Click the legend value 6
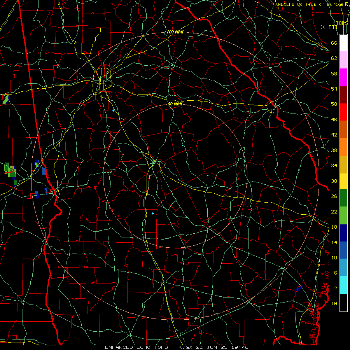Viewport: 350px width, 350px height. point(335,273)
